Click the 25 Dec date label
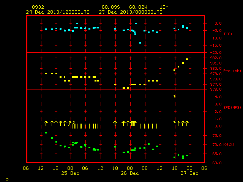Screen dimensions: 243x182 (70, 173)
